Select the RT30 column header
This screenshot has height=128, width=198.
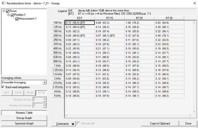click(169, 18)
